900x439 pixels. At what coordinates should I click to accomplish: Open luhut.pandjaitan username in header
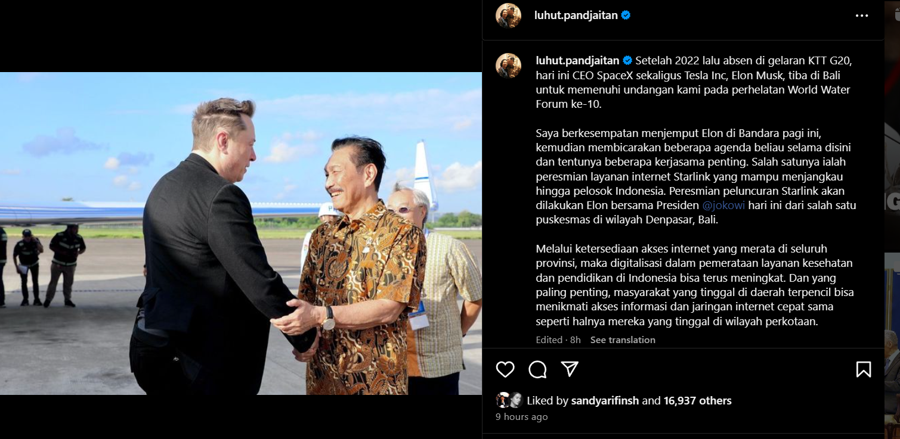pyautogui.click(x=576, y=15)
